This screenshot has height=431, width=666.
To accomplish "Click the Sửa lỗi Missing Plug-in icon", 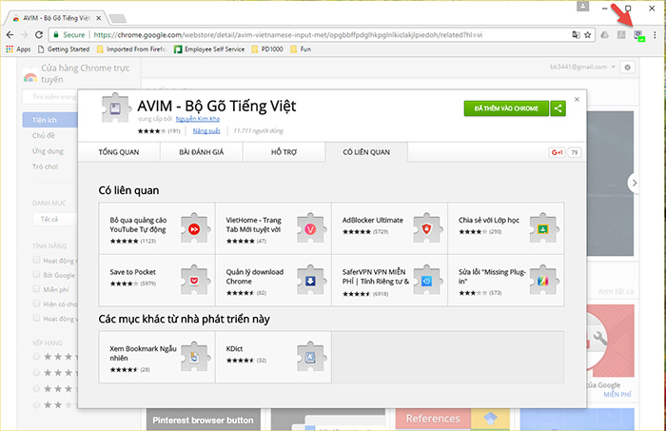I will (543, 281).
